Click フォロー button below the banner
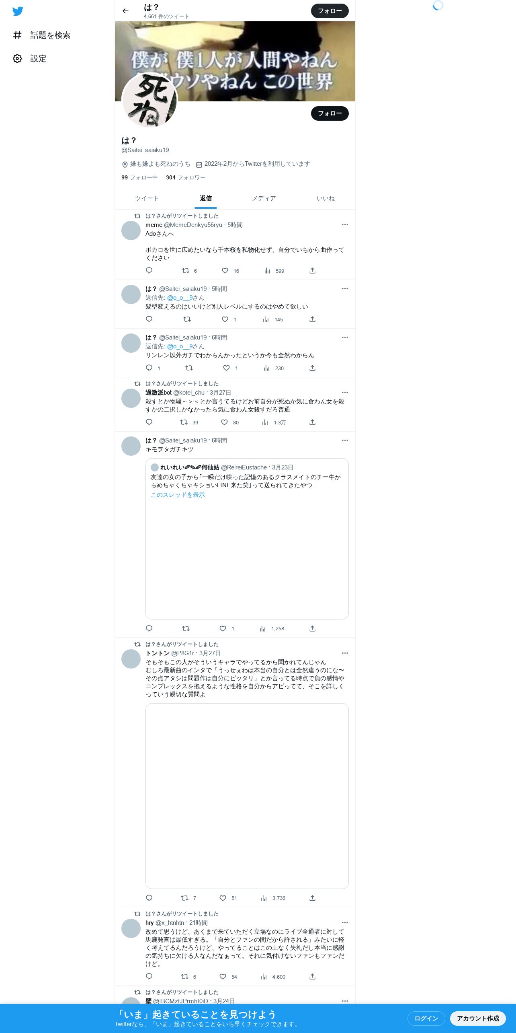Screen dimensions: 516x1033 330,113
